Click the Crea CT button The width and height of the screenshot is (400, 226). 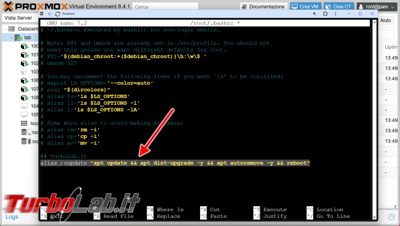(x=339, y=7)
